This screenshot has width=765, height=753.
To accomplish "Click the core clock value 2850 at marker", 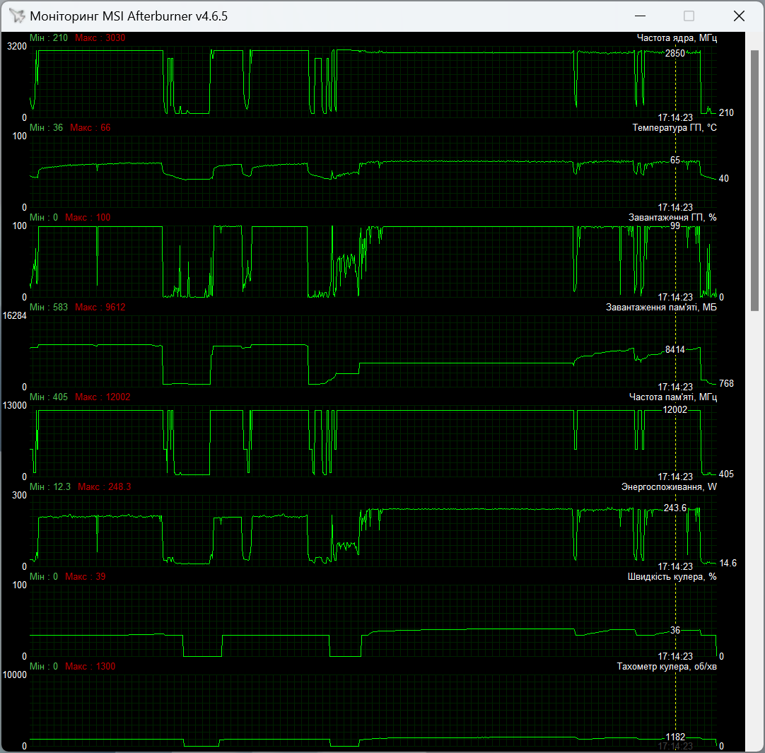I will 675,53.
